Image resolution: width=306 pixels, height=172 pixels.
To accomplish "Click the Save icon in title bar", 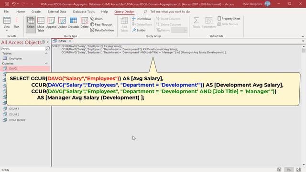I will (x=7, y=4).
